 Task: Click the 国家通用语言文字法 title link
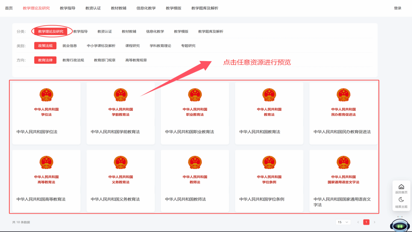tap(342, 202)
